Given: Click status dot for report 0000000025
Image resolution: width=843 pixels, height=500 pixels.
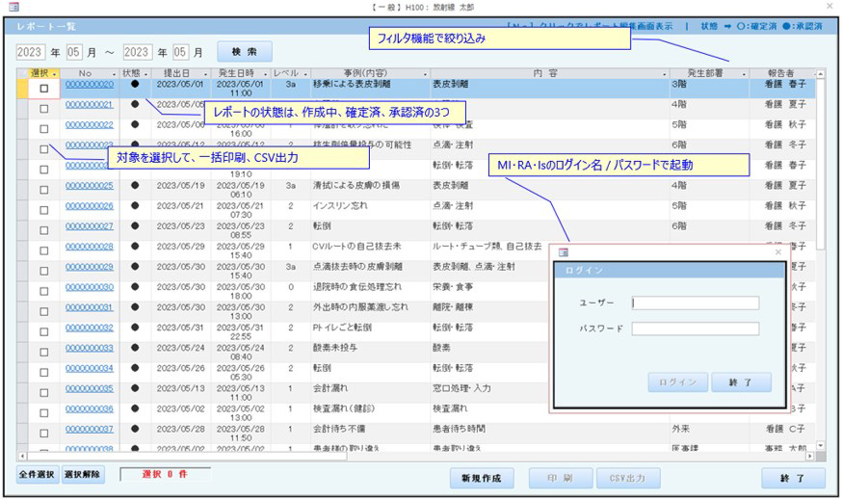Looking at the screenshot, I should pyautogui.click(x=135, y=186).
